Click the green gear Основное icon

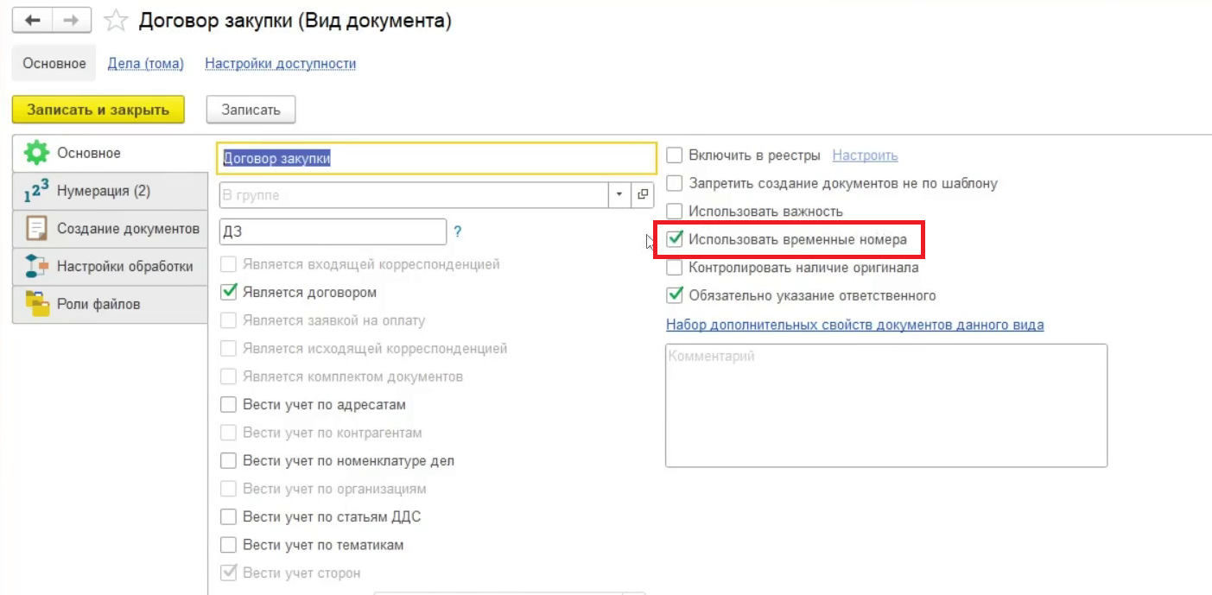click(x=36, y=154)
